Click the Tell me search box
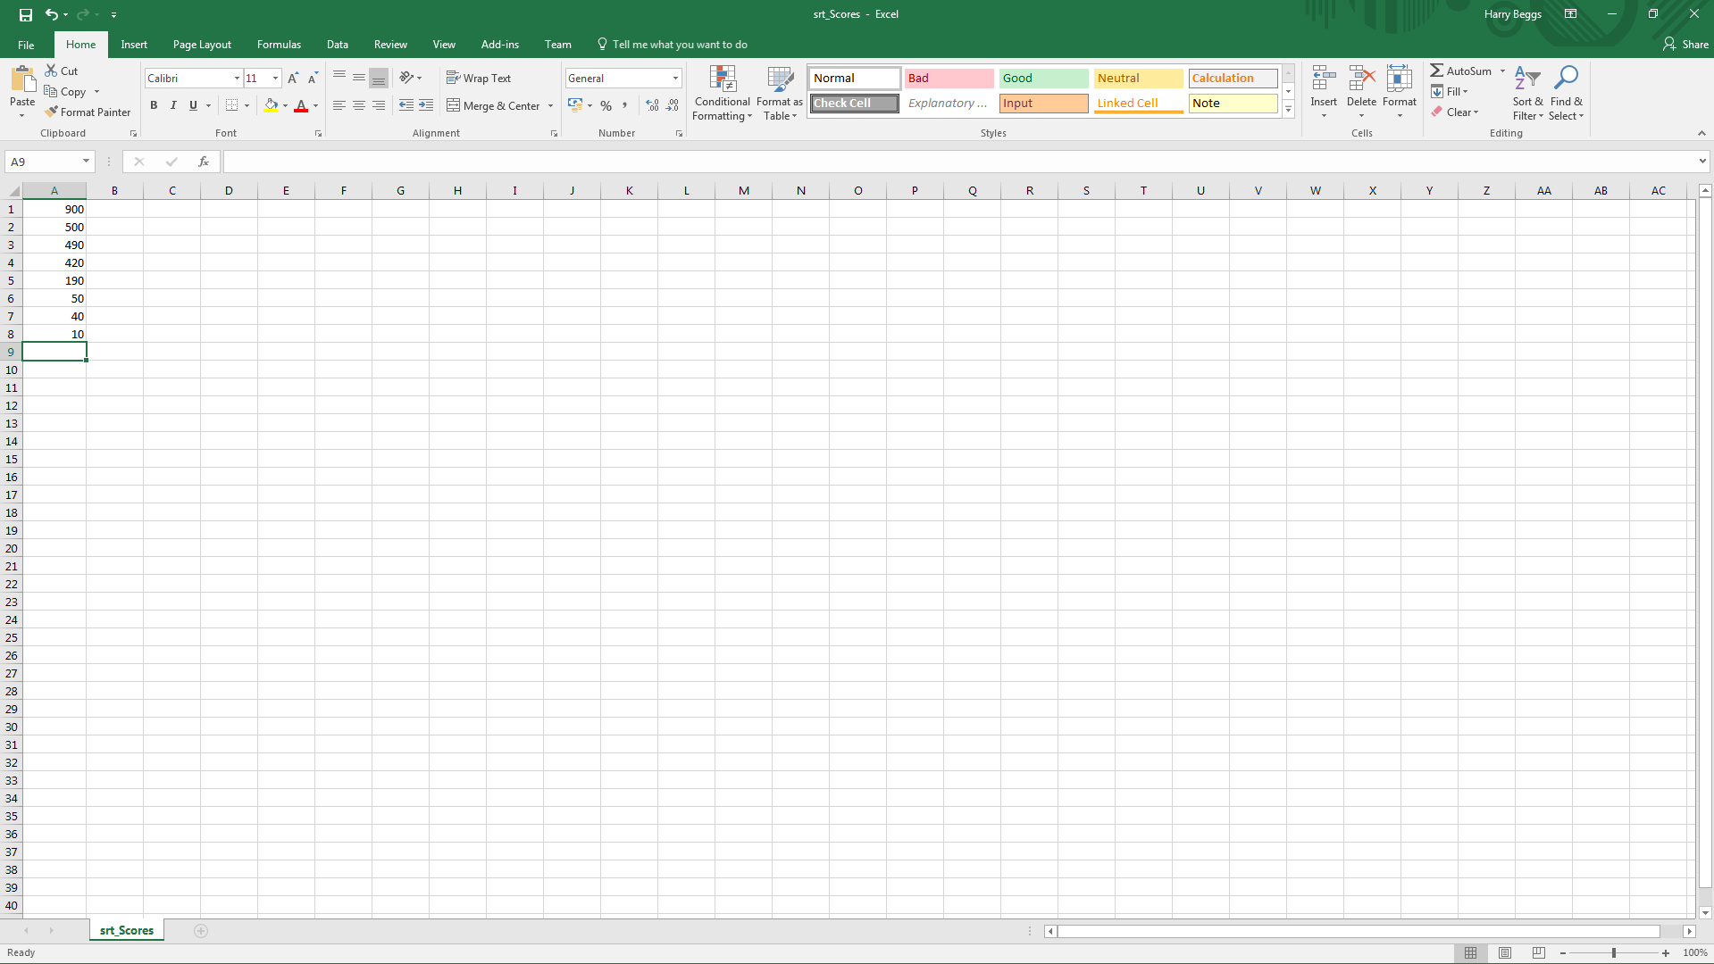 click(x=673, y=45)
